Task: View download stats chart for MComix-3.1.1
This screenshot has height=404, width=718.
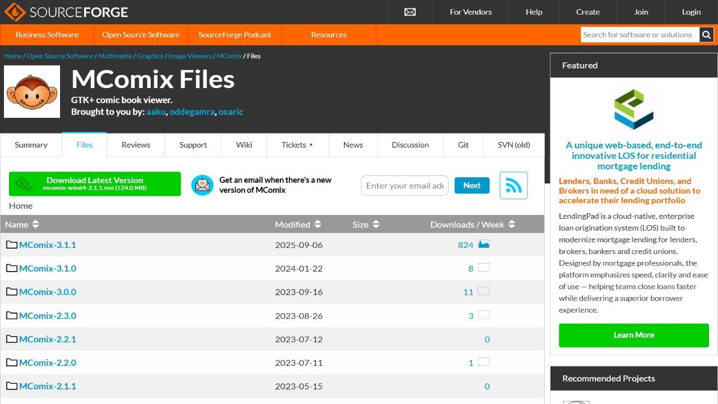Action: tap(484, 244)
